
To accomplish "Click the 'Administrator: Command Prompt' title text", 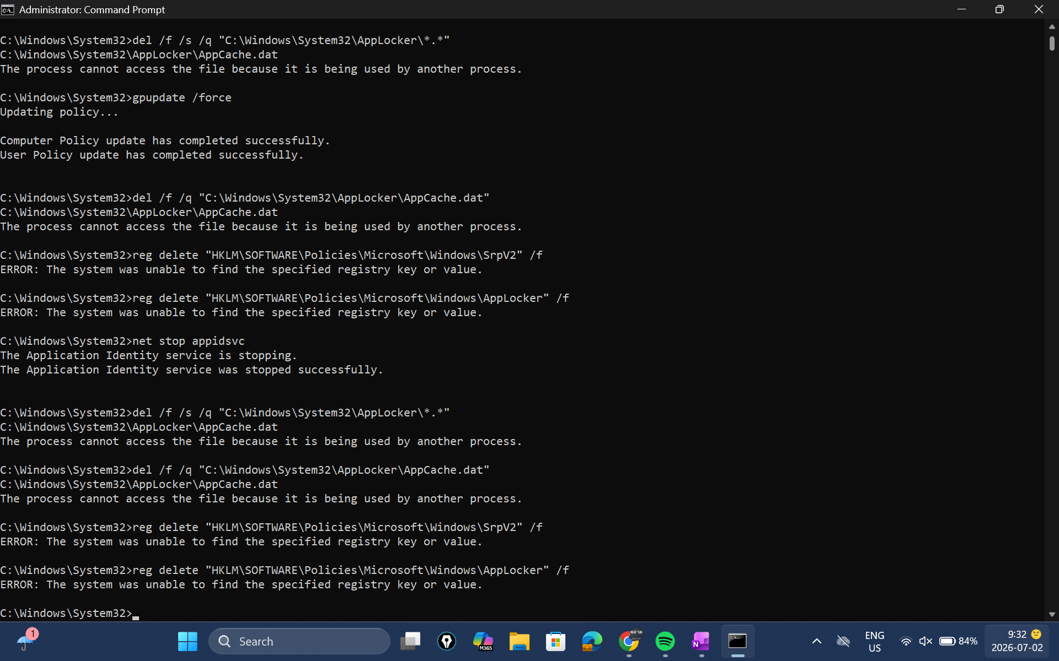I will 92,9.
